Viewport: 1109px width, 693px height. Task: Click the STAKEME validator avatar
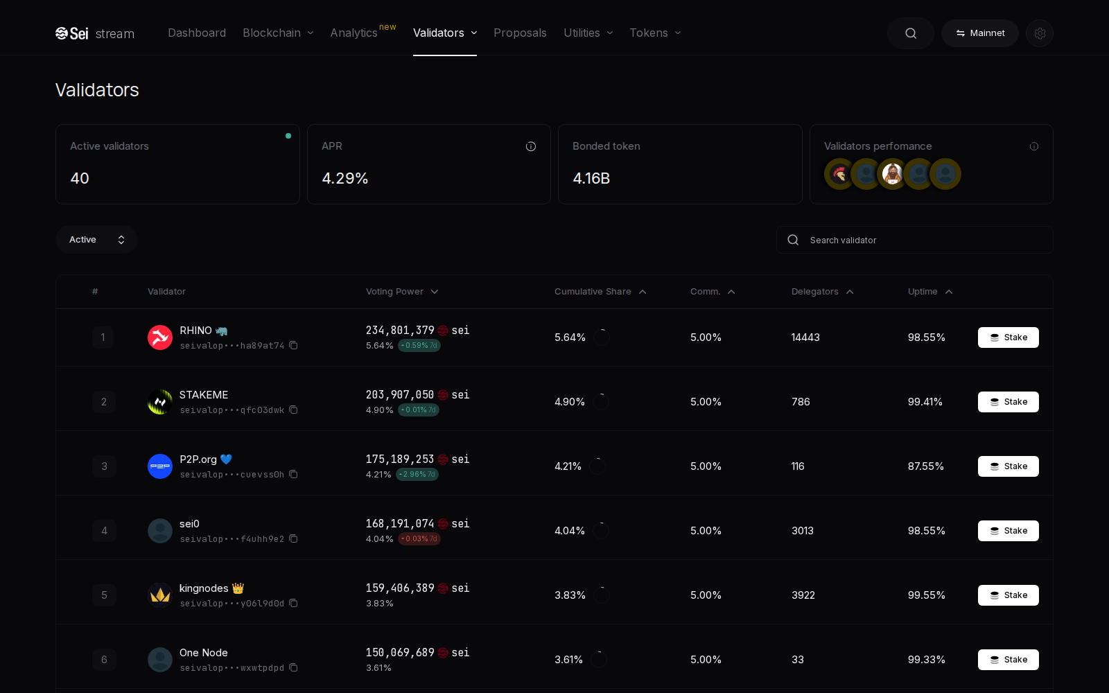(160, 402)
